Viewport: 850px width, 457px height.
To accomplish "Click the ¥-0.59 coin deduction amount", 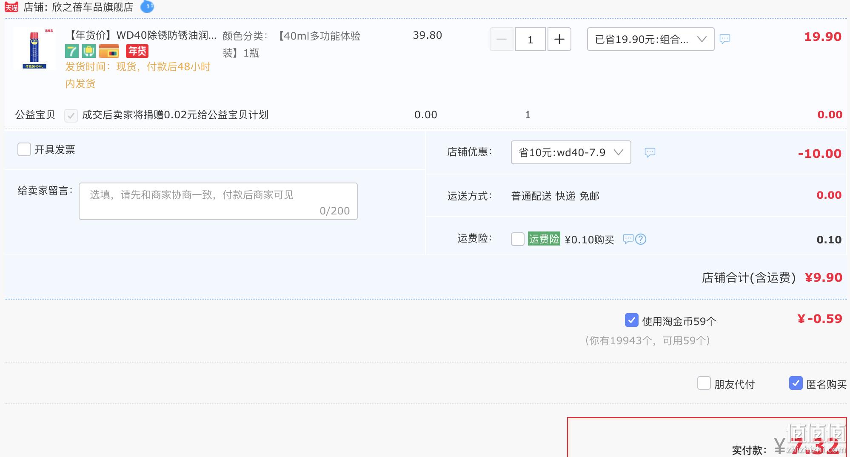I will click(820, 319).
